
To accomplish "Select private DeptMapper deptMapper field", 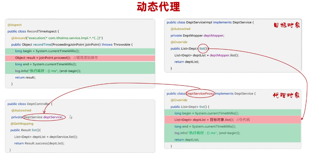I will 197,36.
